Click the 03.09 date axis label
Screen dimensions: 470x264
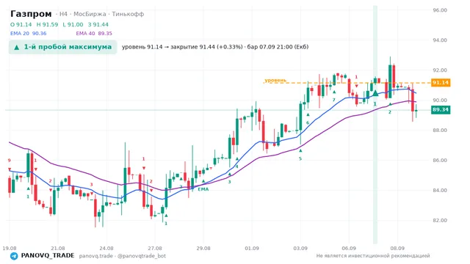click(300, 249)
